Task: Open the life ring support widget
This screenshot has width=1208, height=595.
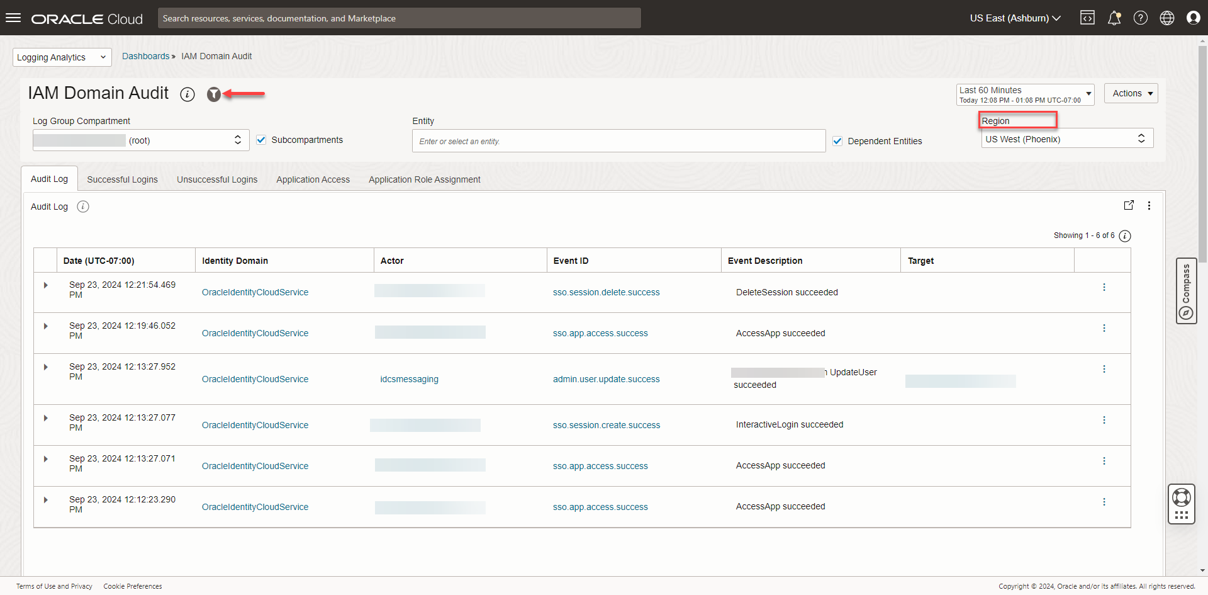Action: click(1181, 498)
